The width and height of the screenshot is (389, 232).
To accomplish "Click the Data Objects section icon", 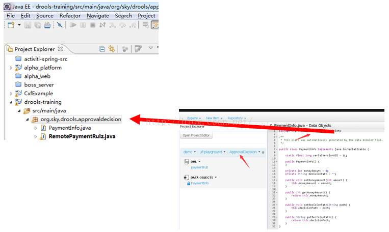I will (x=187, y=177).
